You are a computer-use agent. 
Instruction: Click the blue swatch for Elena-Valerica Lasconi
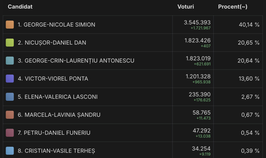point(10,97)
